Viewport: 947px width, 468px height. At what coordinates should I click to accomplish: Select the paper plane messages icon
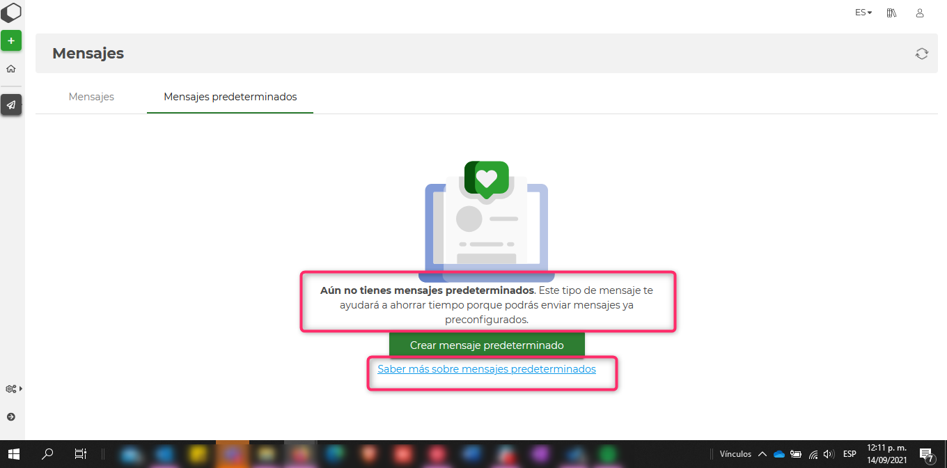point(11,105)
